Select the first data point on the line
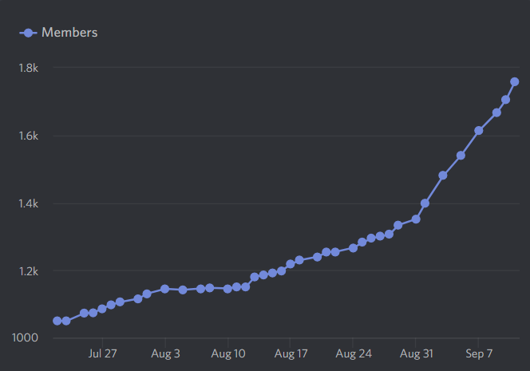 [x=57, y=321]
